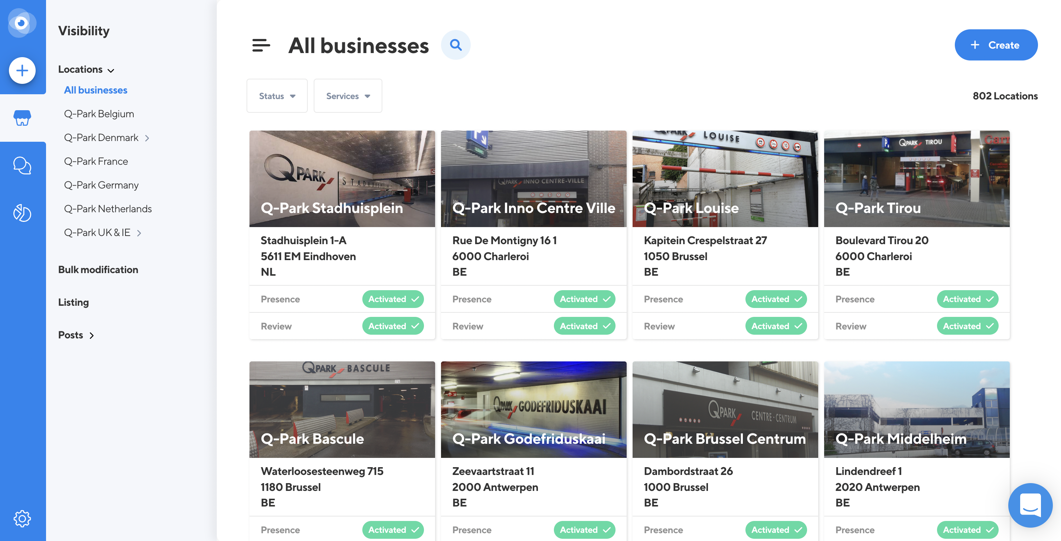Click the Create button
Image resolution: width=1061 pixels, height=541 pixels.
tap(996, 45)
